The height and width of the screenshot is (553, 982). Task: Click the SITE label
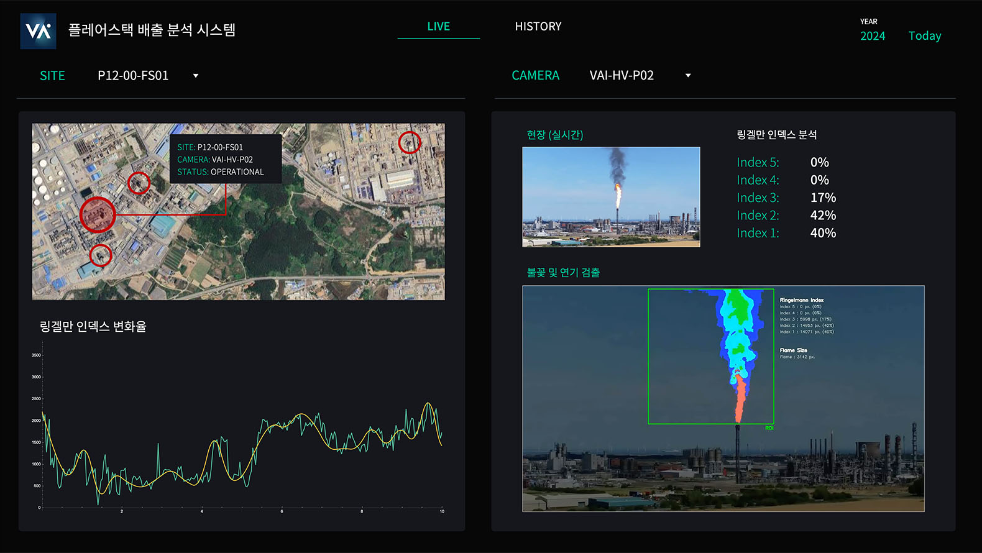point(52,76)
